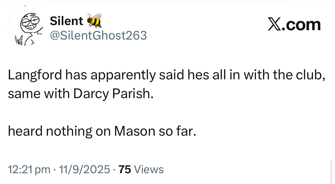Click the Views label
335x184 pixels.
[x=149, y=169]
